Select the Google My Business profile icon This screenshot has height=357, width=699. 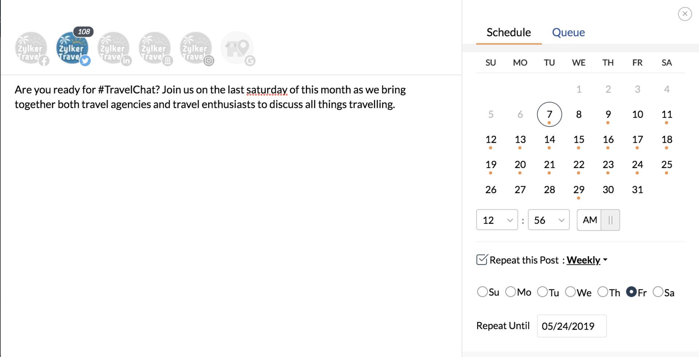click(x=237, y=48)
